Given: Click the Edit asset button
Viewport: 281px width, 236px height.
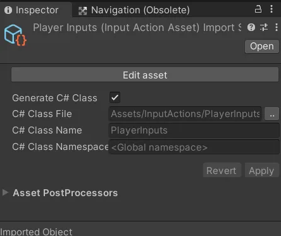Looking at the screenshot, I should 145,75.
